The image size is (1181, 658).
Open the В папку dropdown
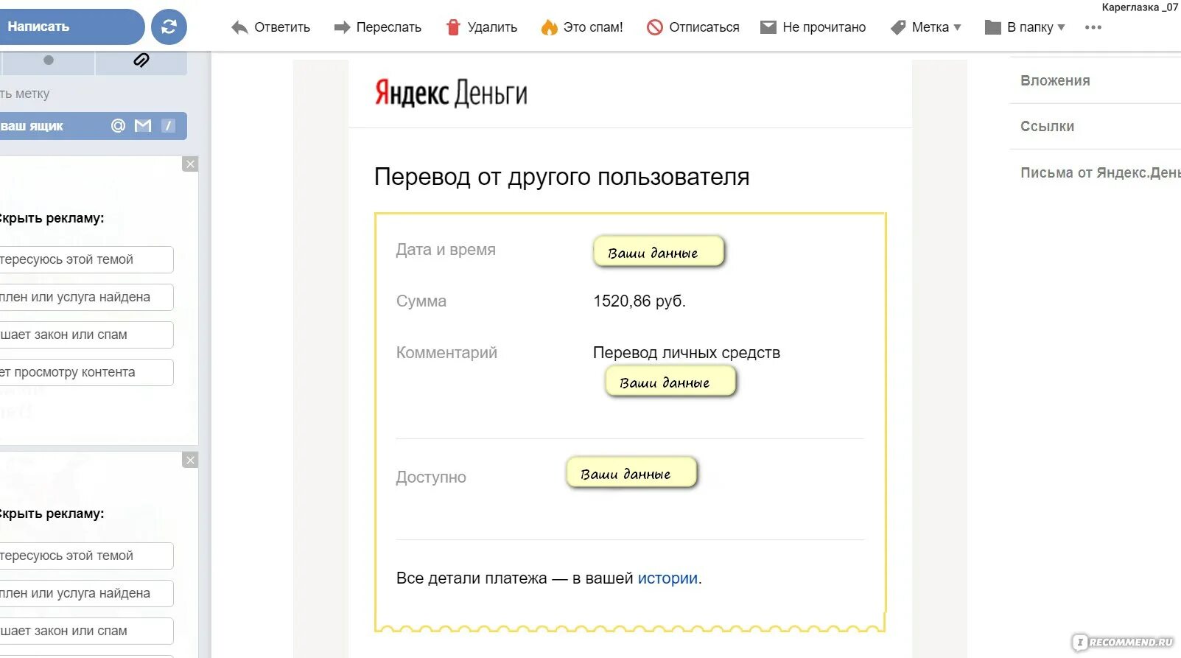[x=1026, y=27]
